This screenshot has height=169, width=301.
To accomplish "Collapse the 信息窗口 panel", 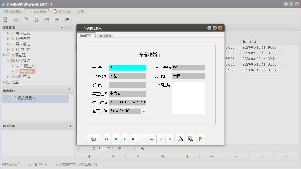I will click(x=70, y=90).
